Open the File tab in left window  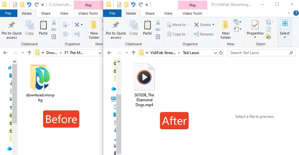(8, 13)
